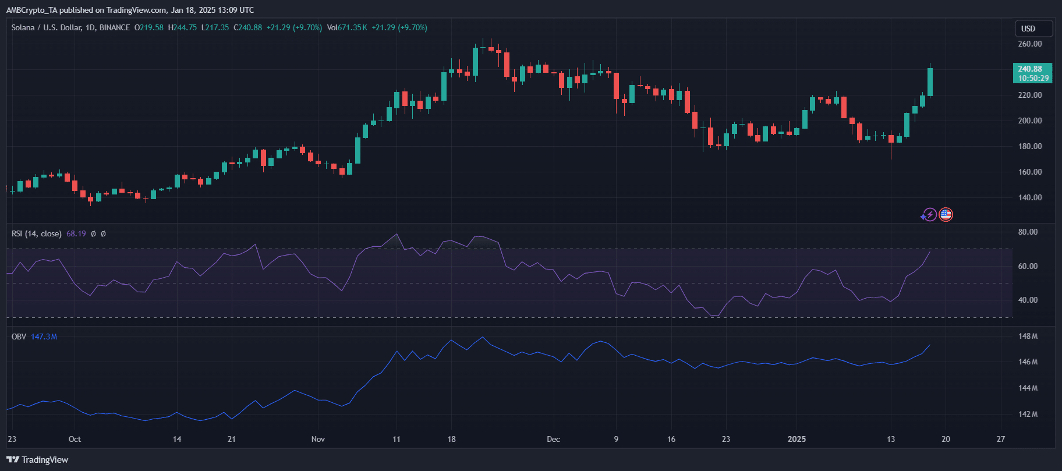Click the Dec label on time axis
The height and width of the screenshot is (471, 1062).
[553, 440]
